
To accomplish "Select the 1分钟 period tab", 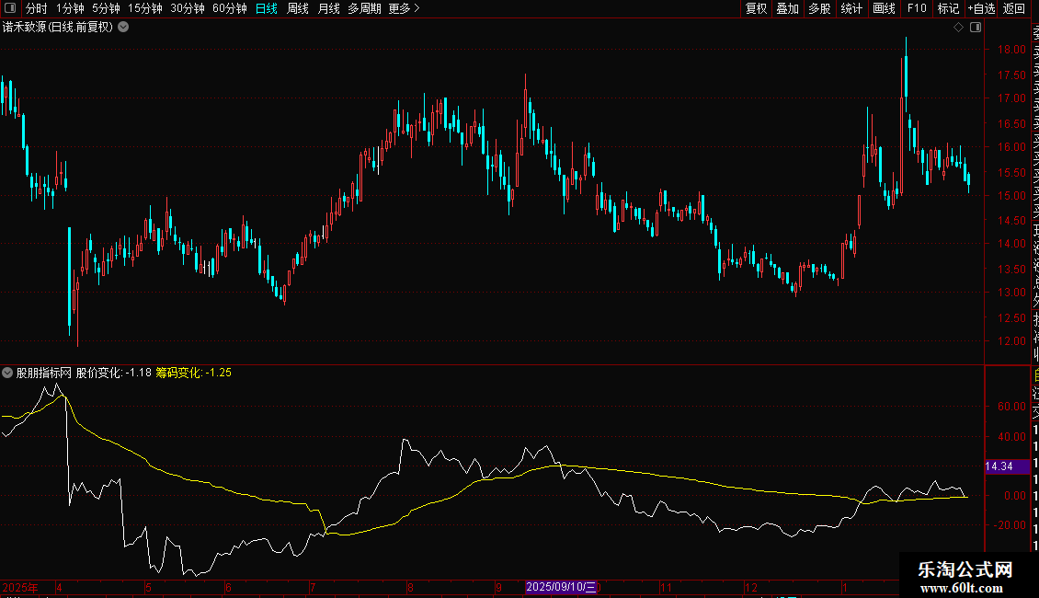I will pos(70,8).
